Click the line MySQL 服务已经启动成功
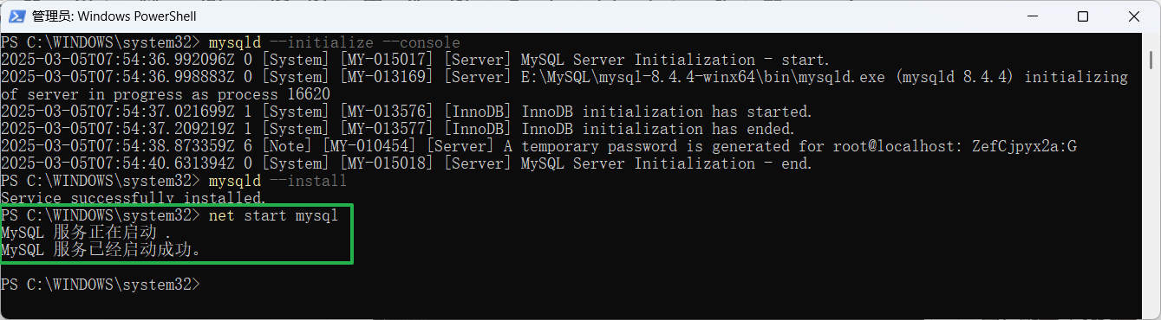Screen dimensions: 1161x320 (x=101, y=250)
